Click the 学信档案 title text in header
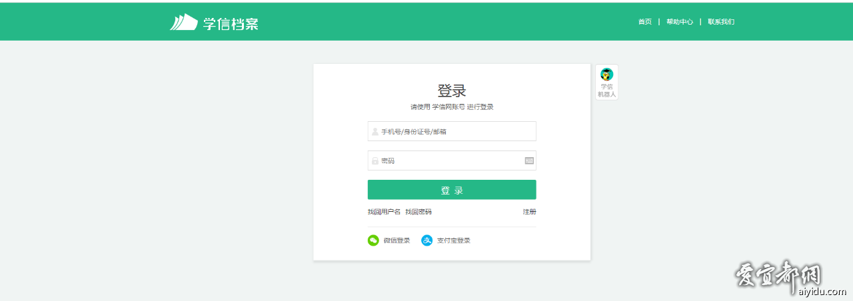Viewport: 853px width, 301px height. tap(231, 24)
